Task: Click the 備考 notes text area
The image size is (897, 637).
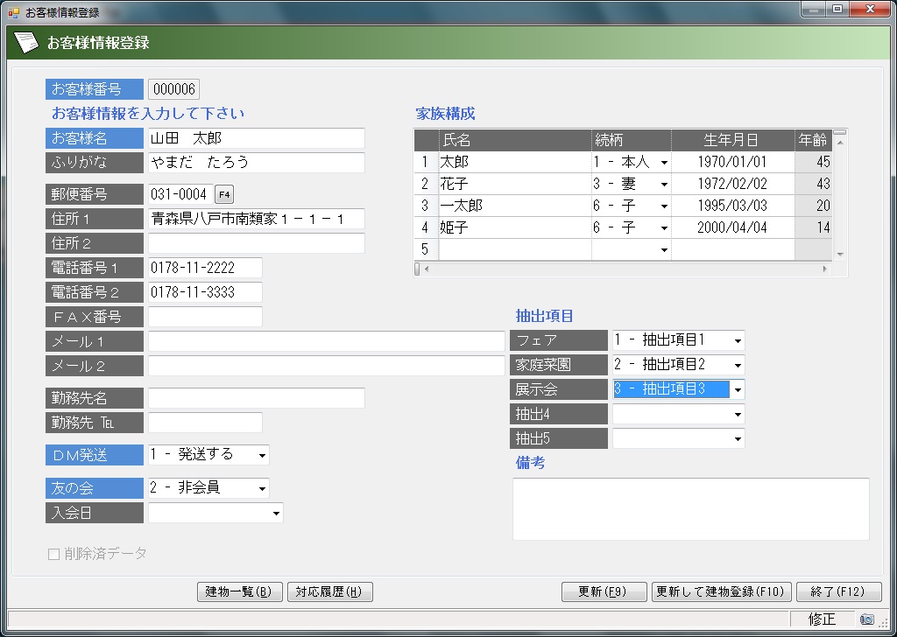Action: (x=690, y=508)
